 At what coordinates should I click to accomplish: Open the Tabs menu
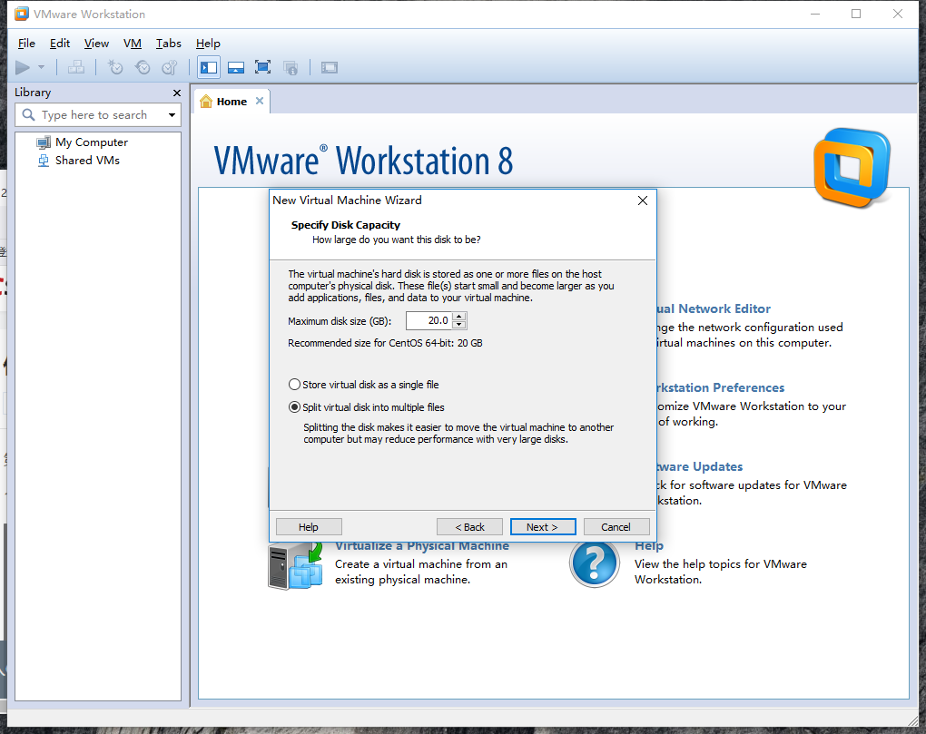pyautogui.click(x=168, y=43)
